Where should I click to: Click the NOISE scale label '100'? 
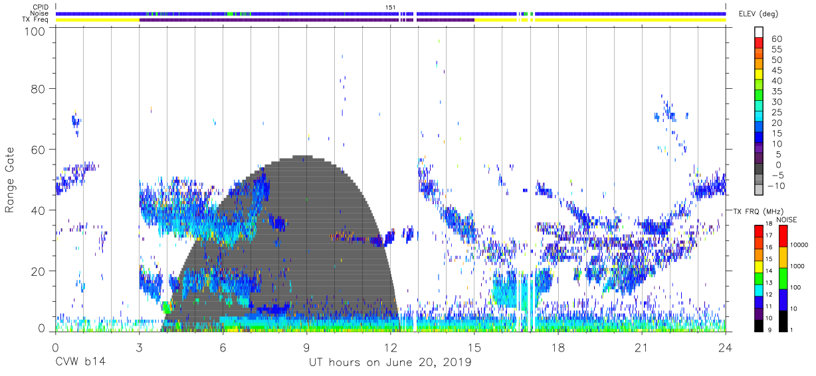coord(797,287)
